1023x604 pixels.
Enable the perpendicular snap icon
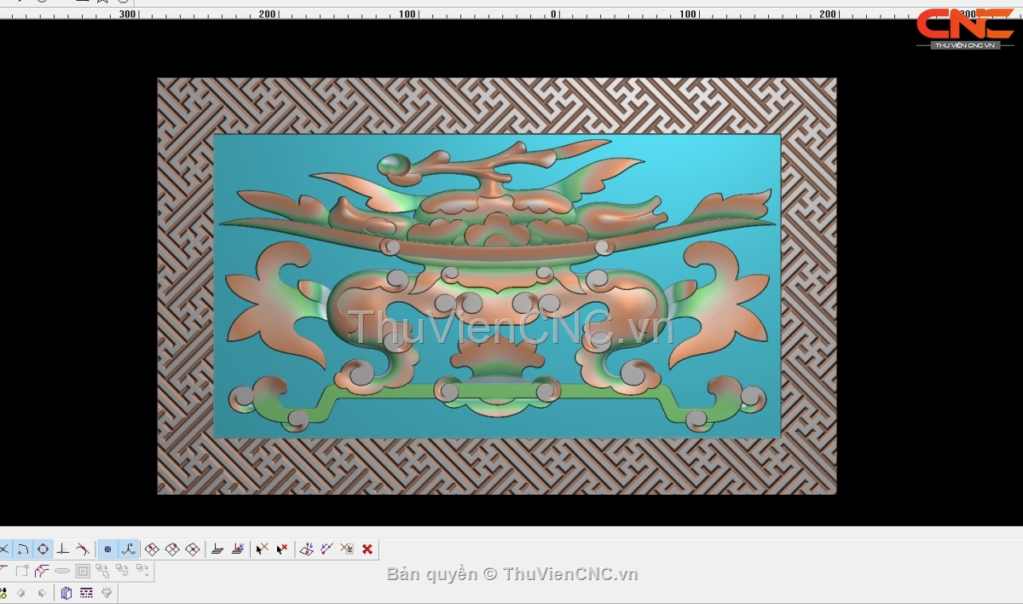[63, 549]
